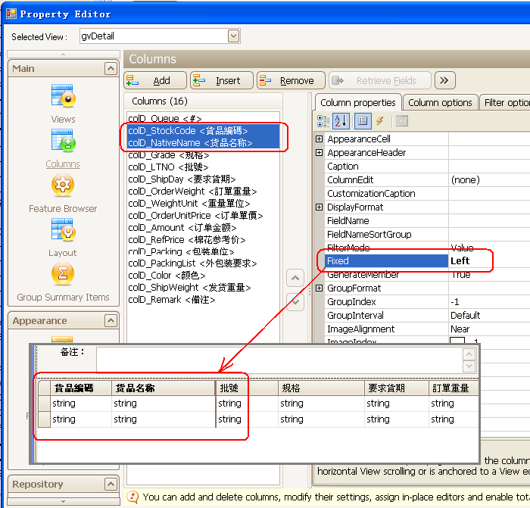Switch to the Column properties tab
Screen dimensions: 530x508
(x=357, y=103)
